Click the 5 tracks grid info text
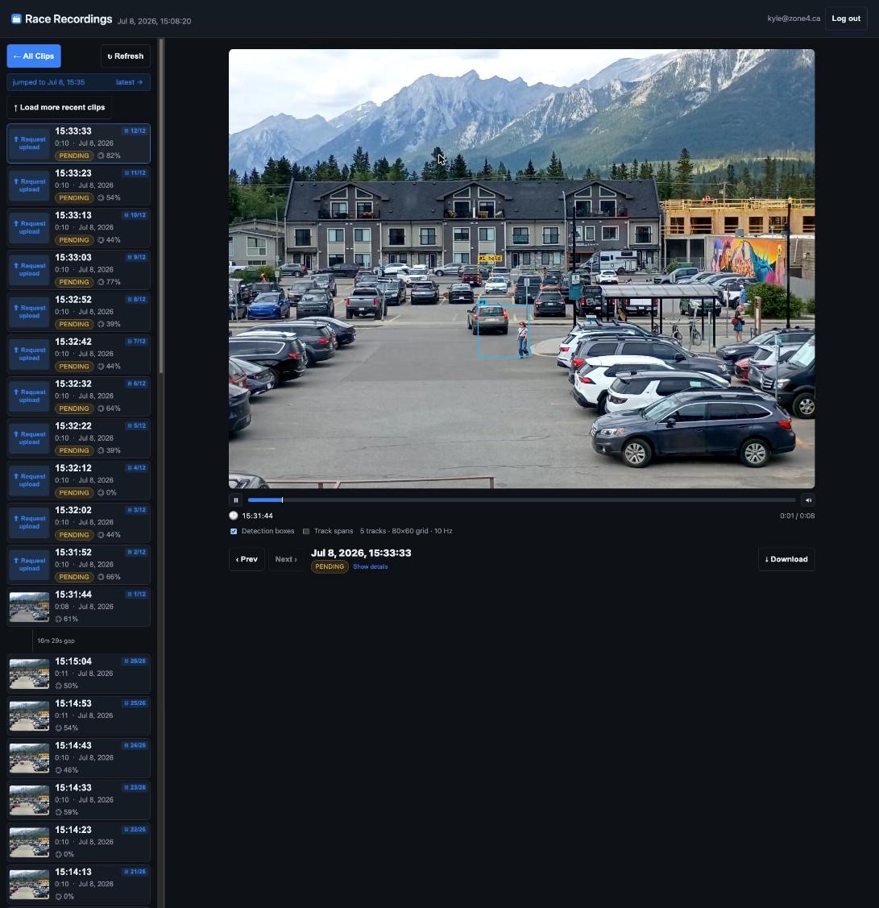Viewport: 879px width, 908px height. (x=406, y=531)
